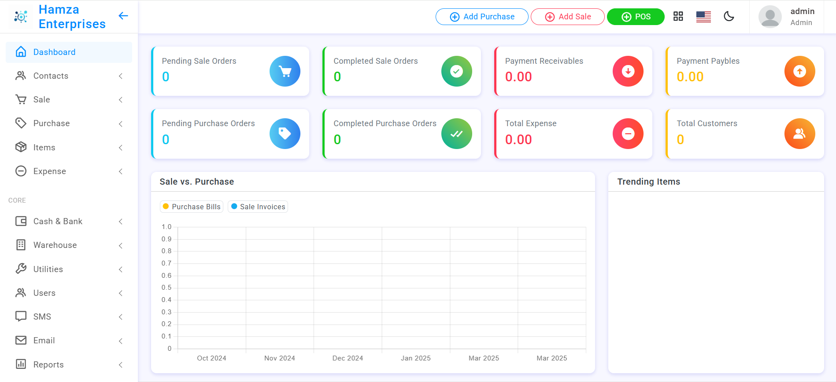Expand Cash & Bank menu chevron
This screenshot has width=836, height=382.
click(x=120, y=222)
